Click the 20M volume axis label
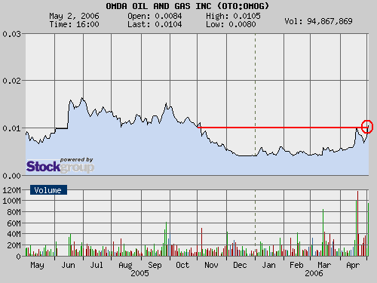377x283 pixels. 14,245
